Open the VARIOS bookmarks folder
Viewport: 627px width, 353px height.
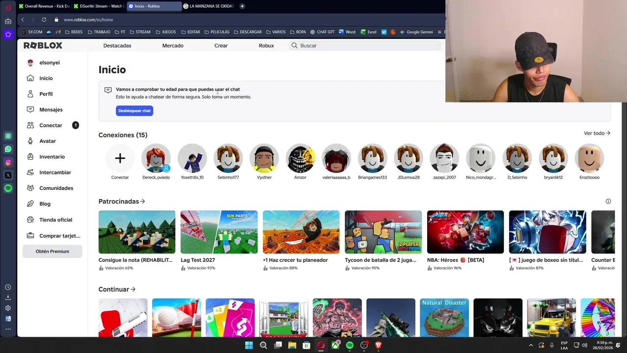[x=276, y=32]
